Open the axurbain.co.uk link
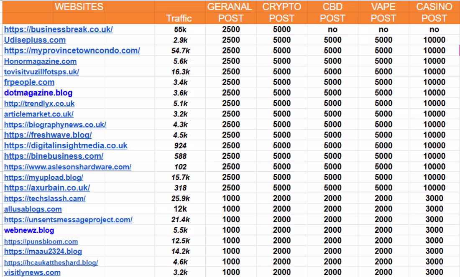This screenshot has width=460, height=277. click(47, 188)
